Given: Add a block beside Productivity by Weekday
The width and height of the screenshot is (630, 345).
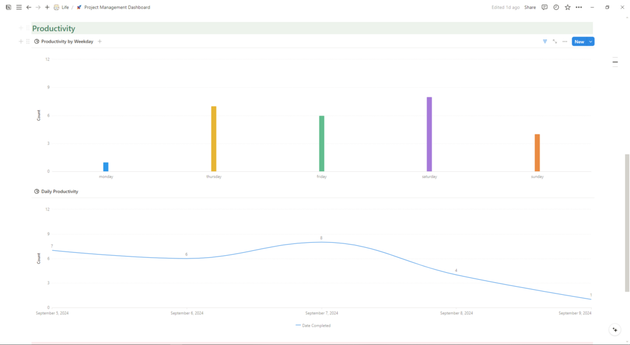Looking at the screenshot, I should (21, 41).
